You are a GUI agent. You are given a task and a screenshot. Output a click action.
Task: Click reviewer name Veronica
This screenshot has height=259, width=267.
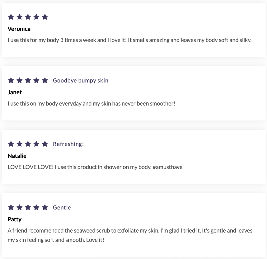pos(19,29)
